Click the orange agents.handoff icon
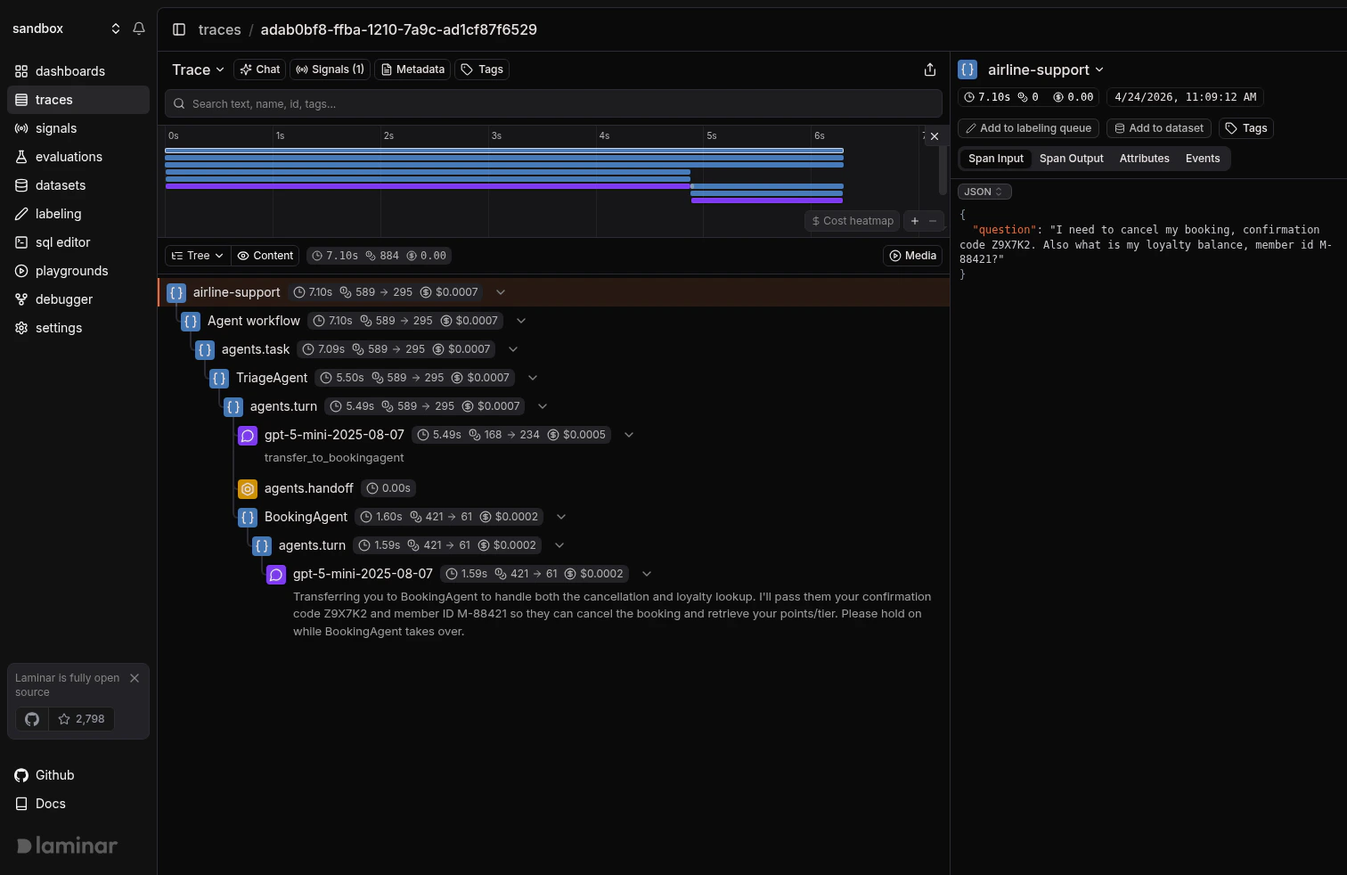Screen dimensions: 1347x875 [x=248, y=489]
